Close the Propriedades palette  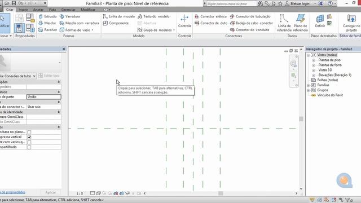tap(64, 49)
